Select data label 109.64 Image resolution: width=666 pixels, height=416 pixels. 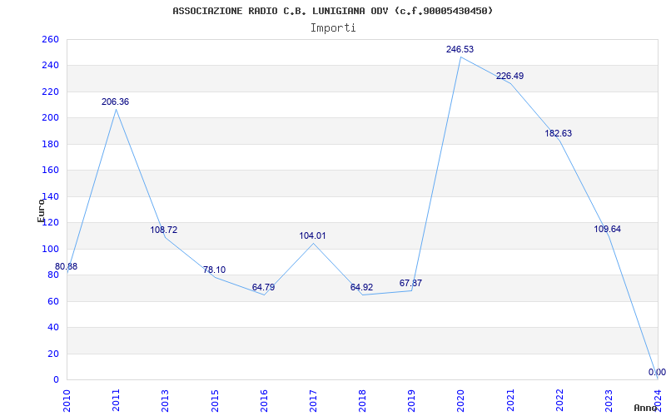[x=608, y=230]
